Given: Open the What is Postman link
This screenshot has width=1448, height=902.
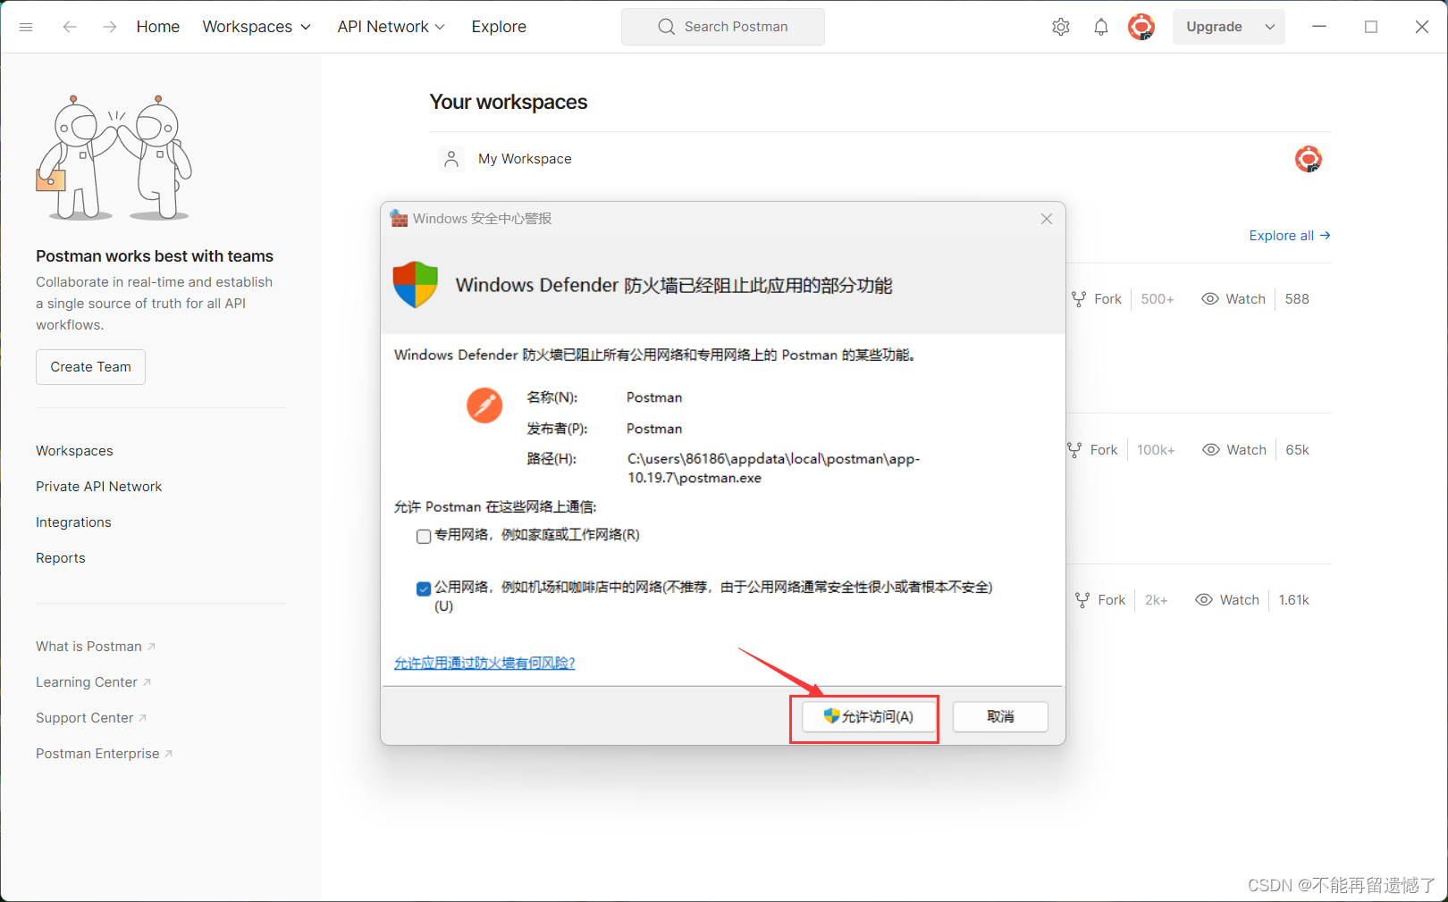Looking at the screenshot, I should 96,647.
